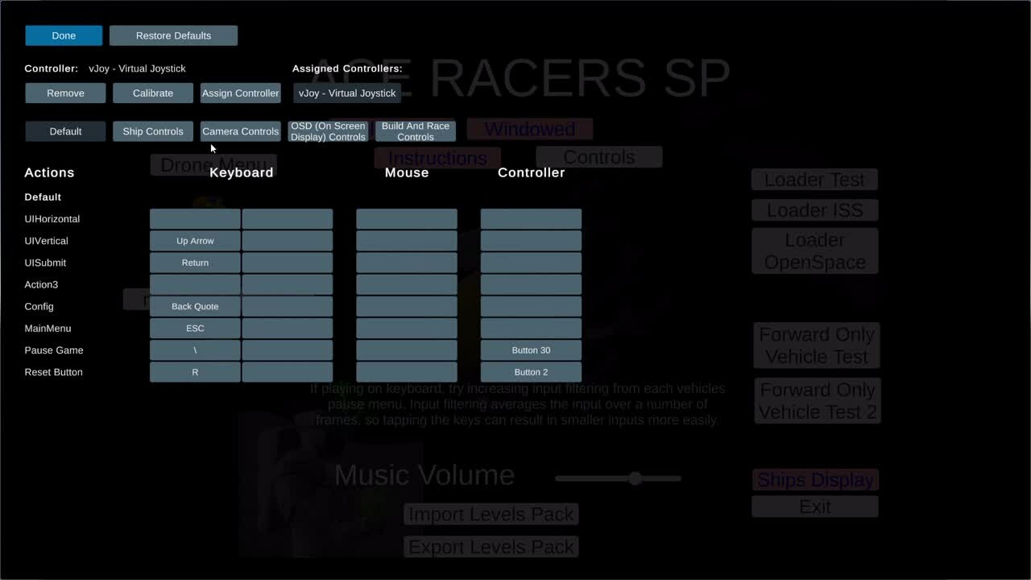Click the Up Arrow keyboard binding

[x=195, y=241]
